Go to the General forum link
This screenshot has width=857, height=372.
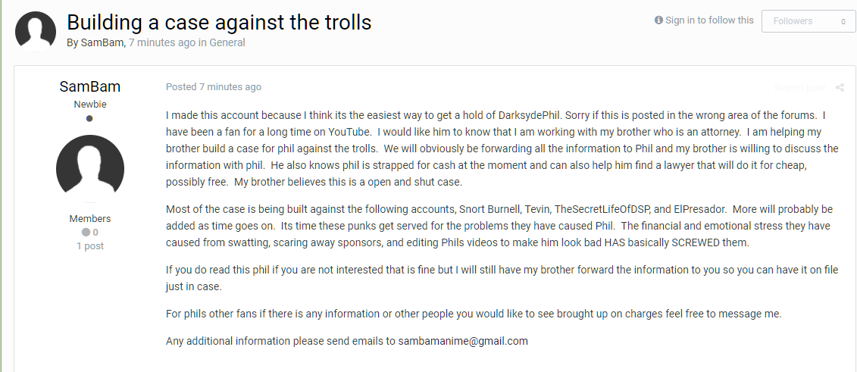(227, 42)
